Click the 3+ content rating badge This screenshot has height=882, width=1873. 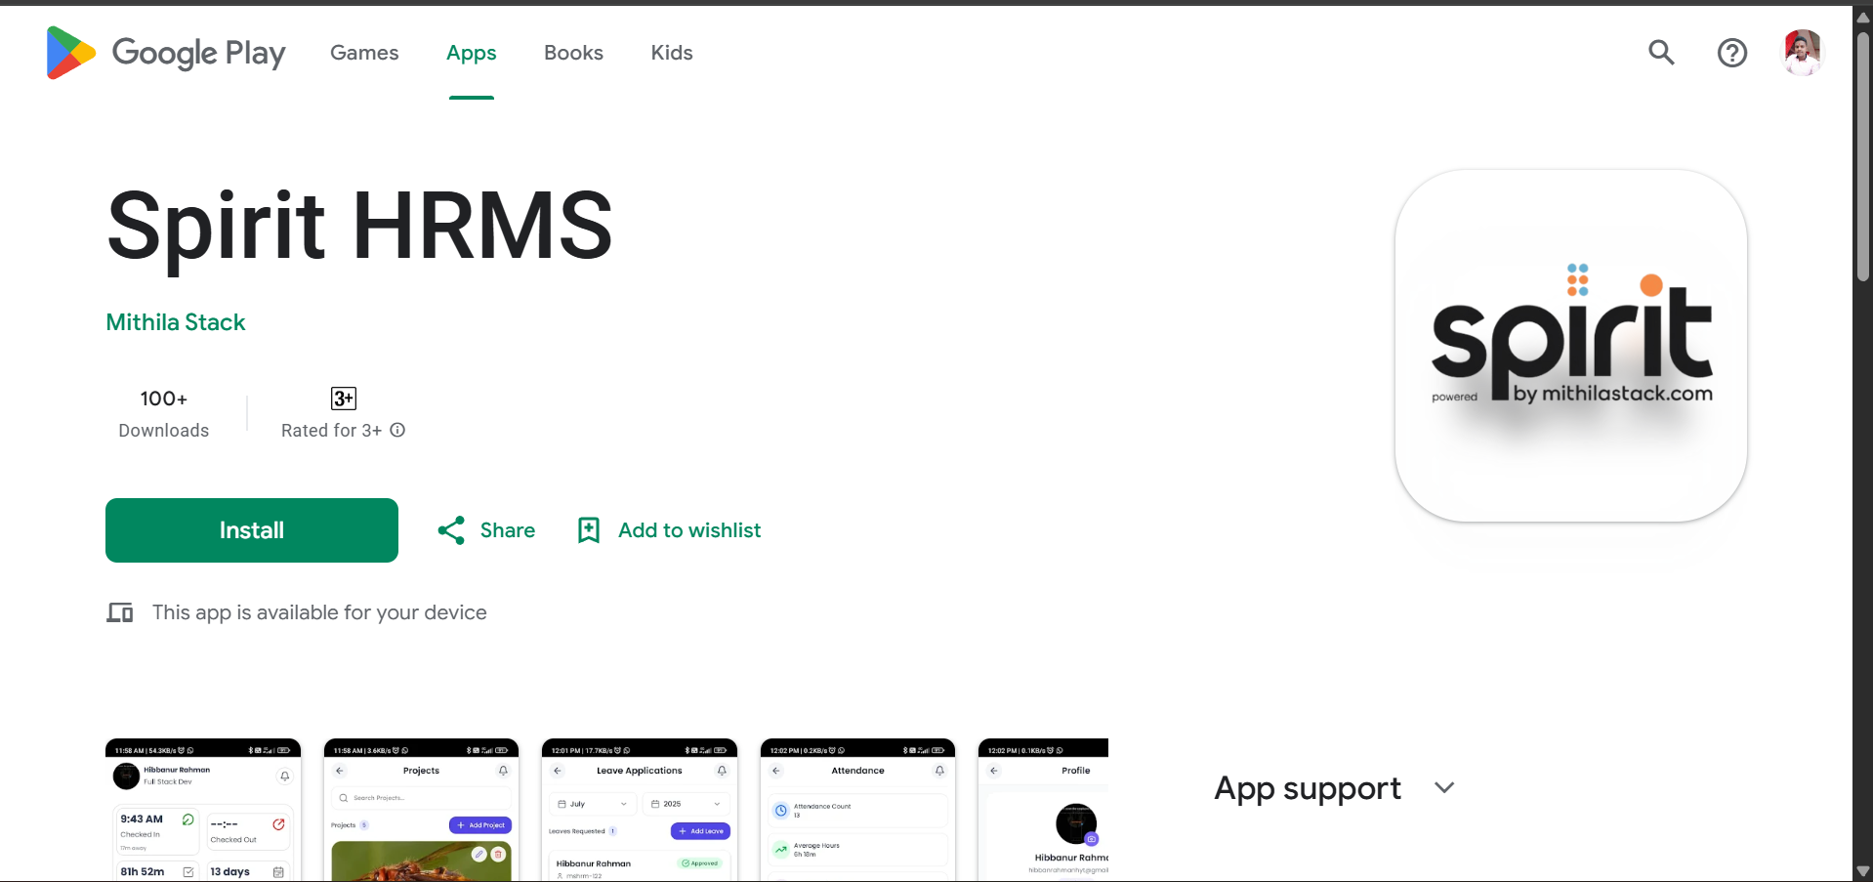[x=344, y=399]
